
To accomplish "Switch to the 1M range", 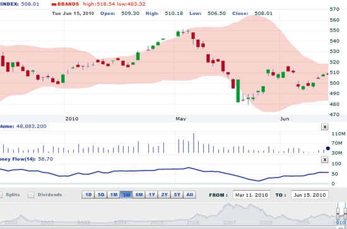I will click(x=114, y=195).
